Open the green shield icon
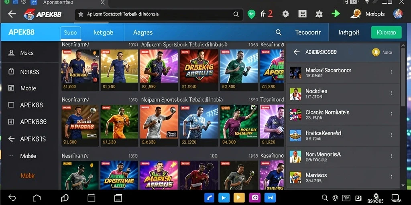 251,14
